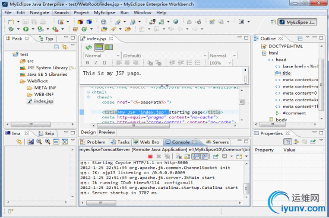
Task: Open dropdown arrow next to New file icon
Action: (x=18, y=22)
